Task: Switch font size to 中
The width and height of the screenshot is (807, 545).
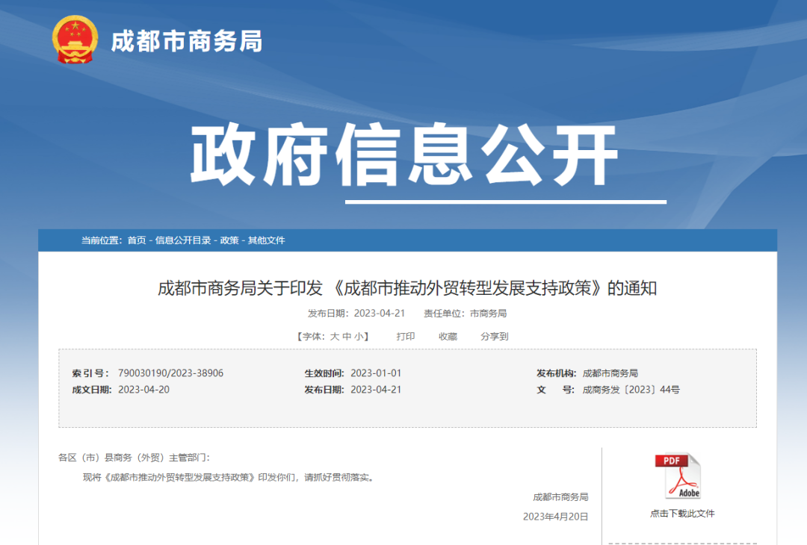Action: point(347,337)
